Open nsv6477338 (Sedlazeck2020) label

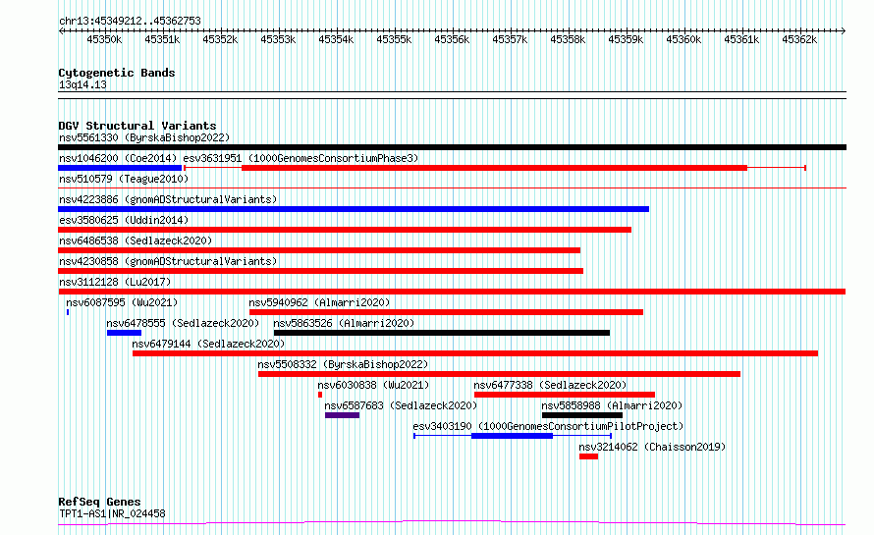[550, 385]
